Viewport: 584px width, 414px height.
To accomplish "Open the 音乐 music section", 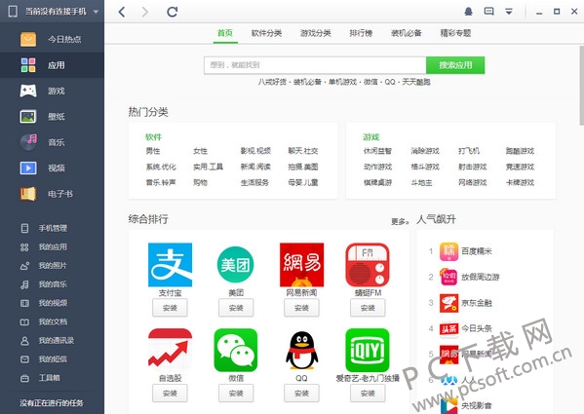I will click(x=52, y=142).
